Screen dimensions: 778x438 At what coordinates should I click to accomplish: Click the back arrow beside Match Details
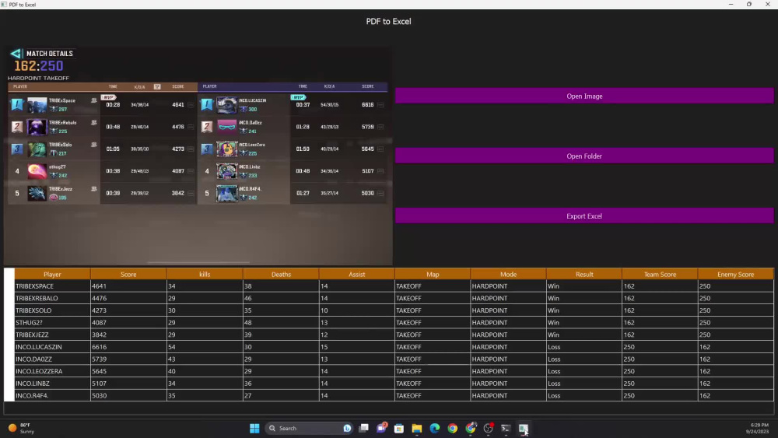click(16, 54)
